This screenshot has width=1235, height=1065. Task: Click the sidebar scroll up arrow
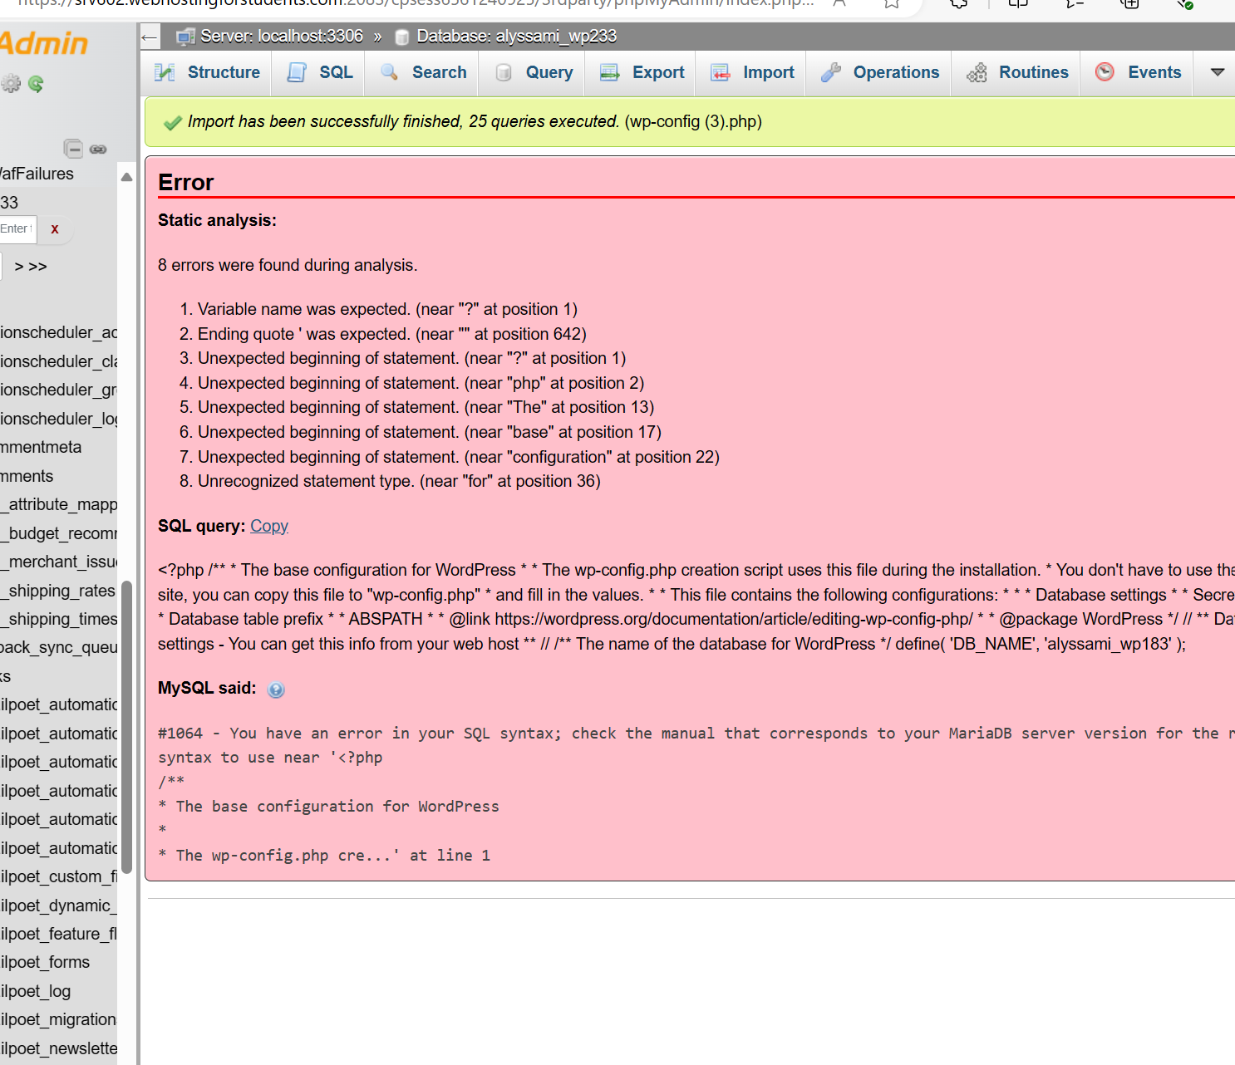pos(126,176)
